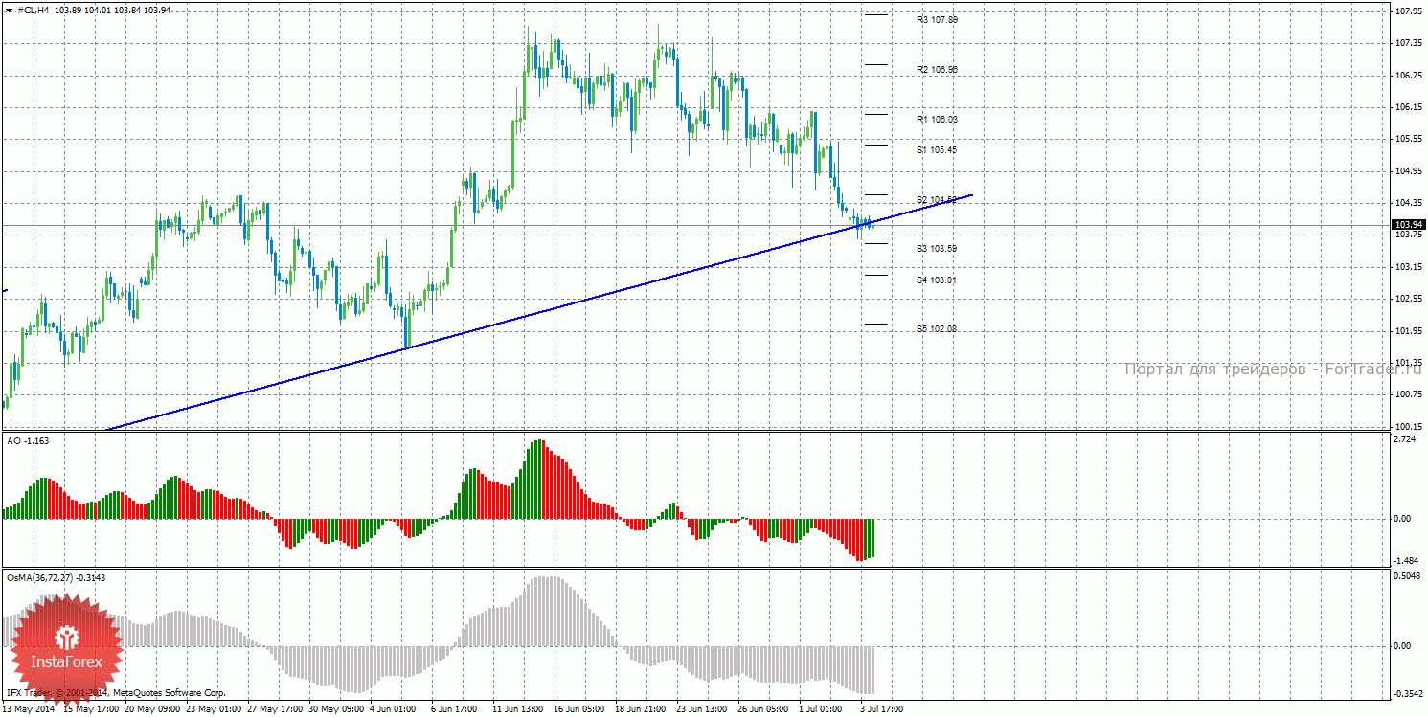This screenshot has width=1428, height=717.
Task: Click the R3 107.89 pivot level label
Action: (936, 19)
